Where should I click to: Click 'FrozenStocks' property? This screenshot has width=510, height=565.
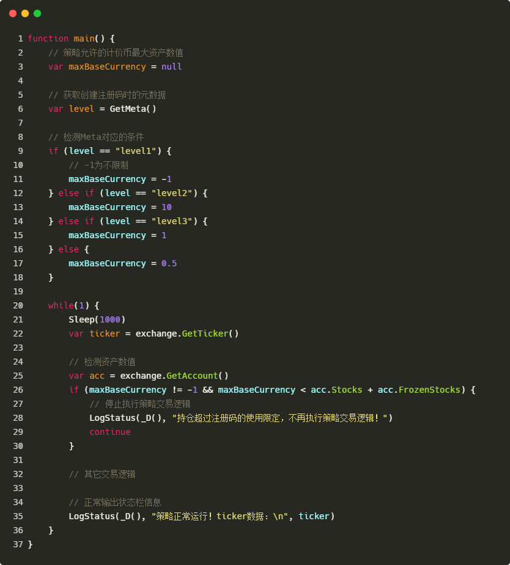(x=429, y=390)
